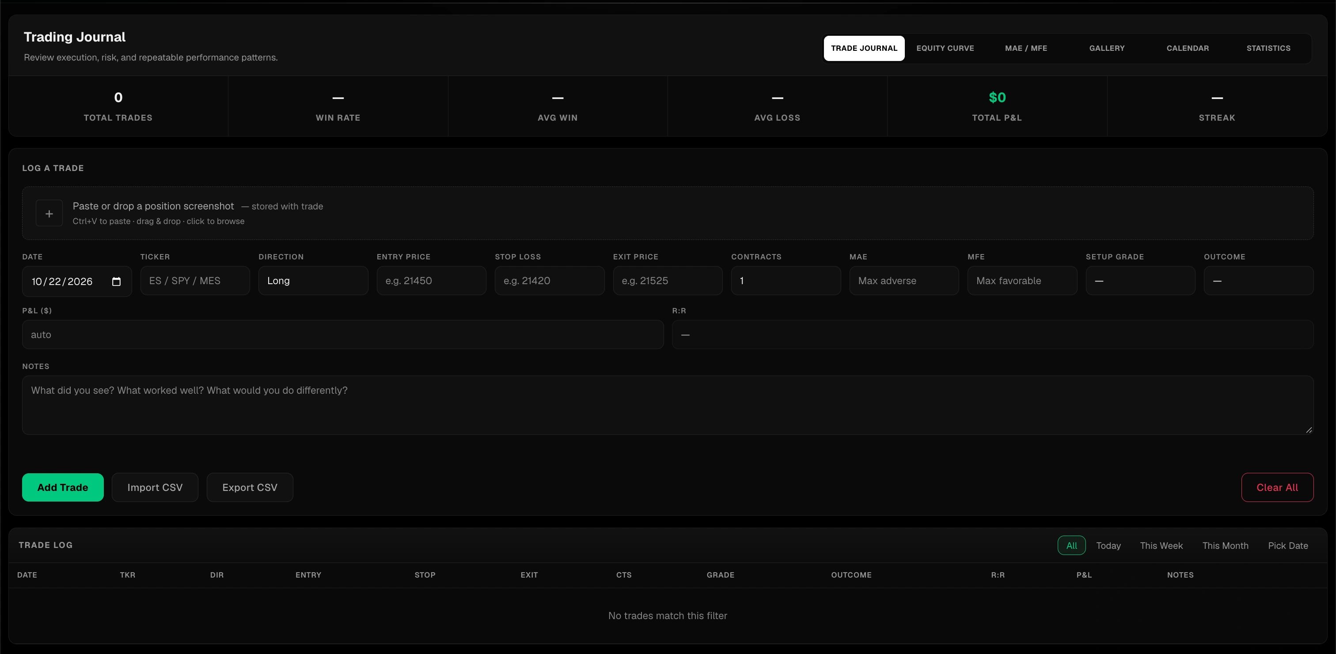The width and height of the screenshot is (1336, 654).
Task: Click the $0 Total P&L value
Action: click(x=997, y=98)
